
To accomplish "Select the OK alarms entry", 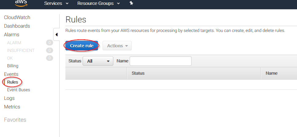I will click(10, 58).
